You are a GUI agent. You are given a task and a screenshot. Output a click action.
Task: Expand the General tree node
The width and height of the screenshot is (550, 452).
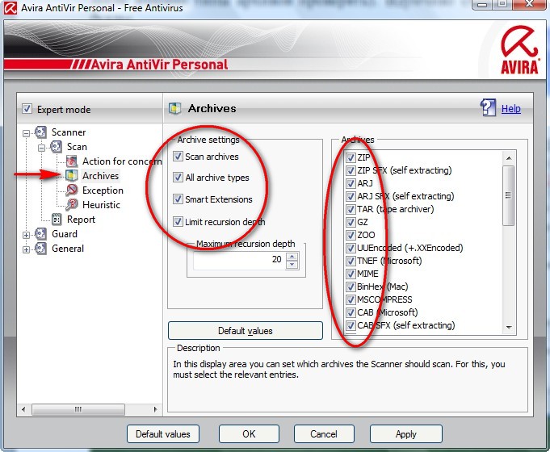click(x=26, y=249)
